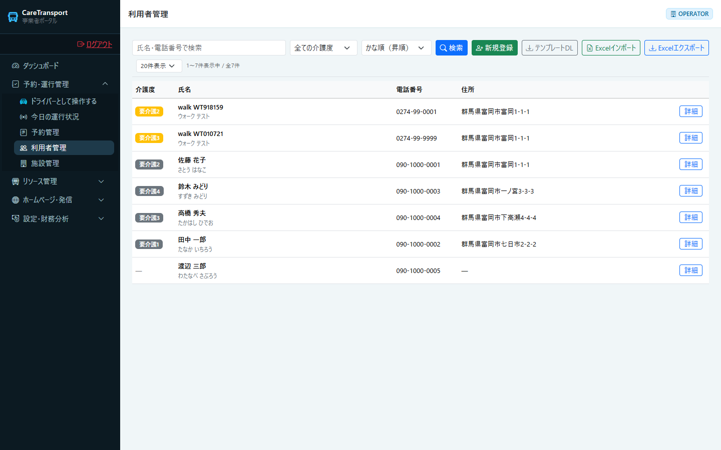
Task: Click the 利用者管理 page title
Action: pos(148,14)
